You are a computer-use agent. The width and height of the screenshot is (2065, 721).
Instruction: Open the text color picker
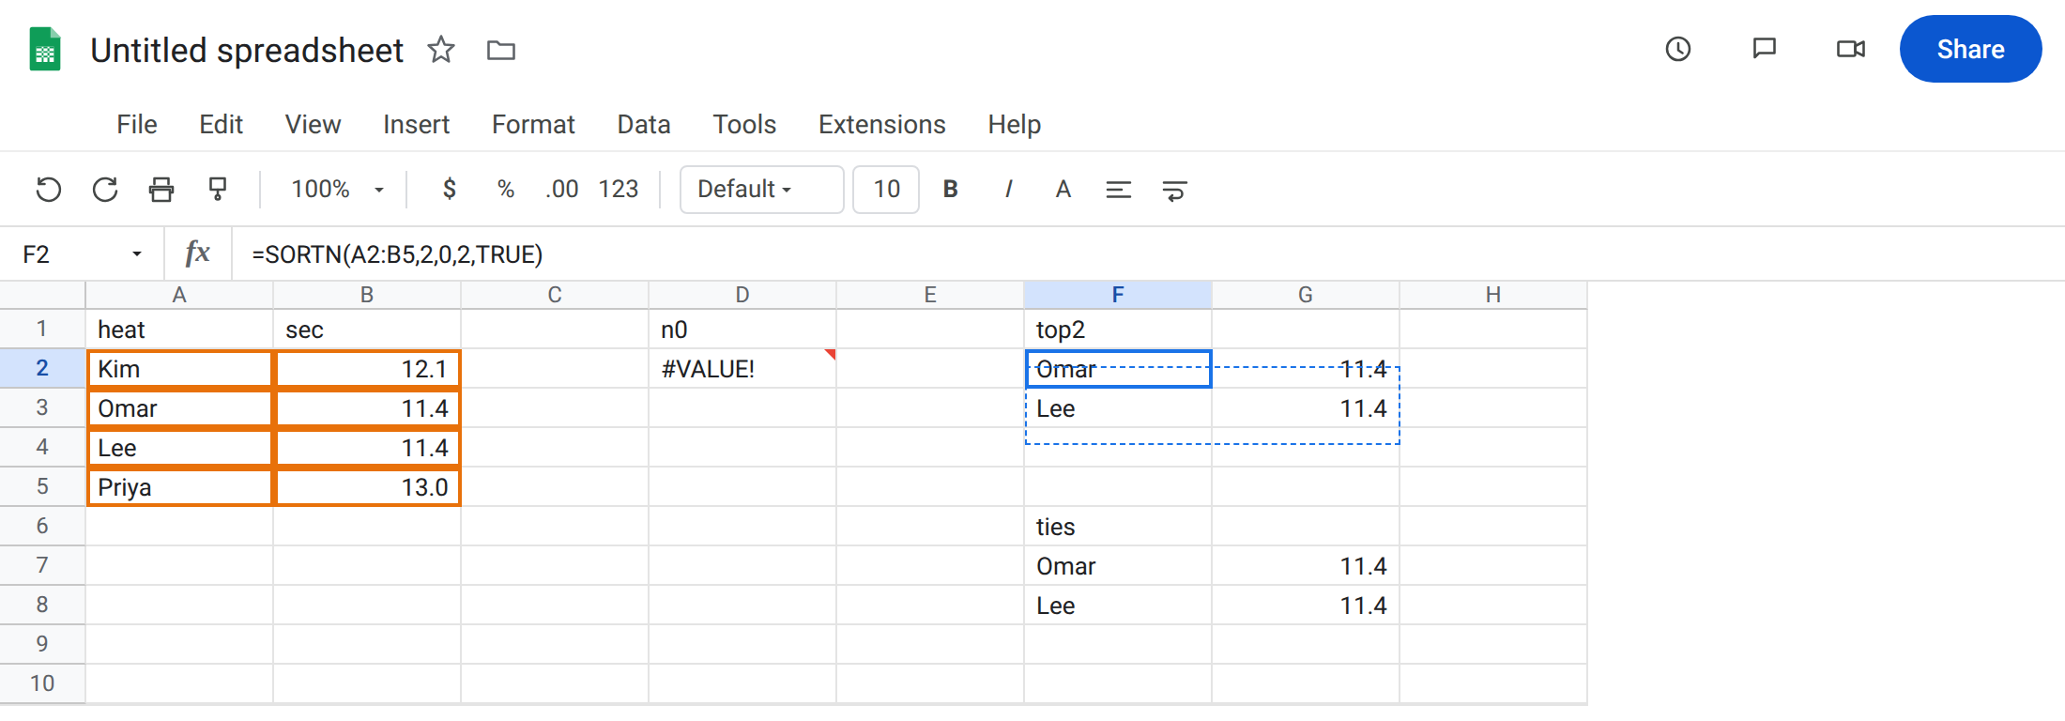[x=1063, y=190]
